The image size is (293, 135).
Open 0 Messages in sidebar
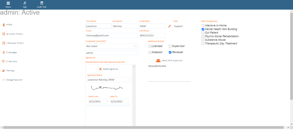pos(11,52)
